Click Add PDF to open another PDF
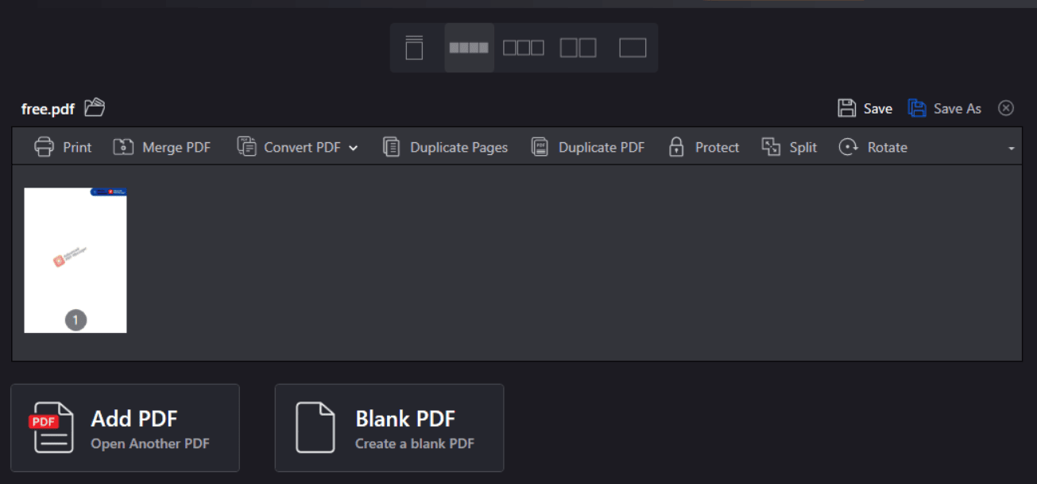 click(x=125, y=428)
